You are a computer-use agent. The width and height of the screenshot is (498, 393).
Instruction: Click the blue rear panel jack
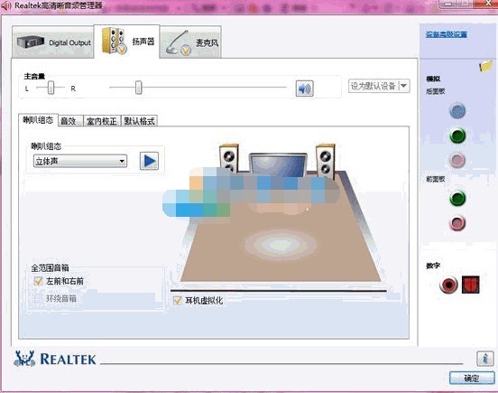[x=457, y=110]
